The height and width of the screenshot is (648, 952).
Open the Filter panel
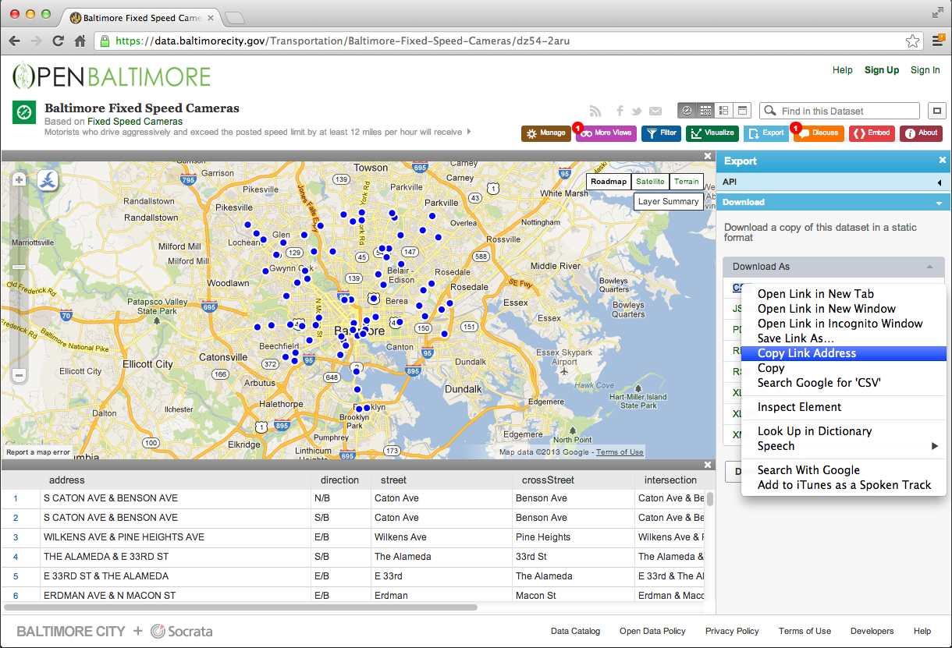coord(661,133)
